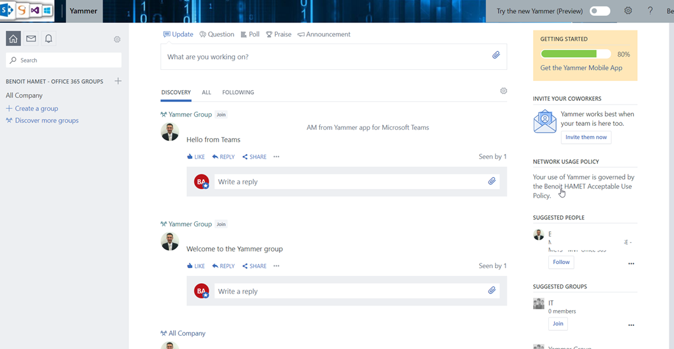Open the notifications bell icon
This screenshot has height=349, width=674.
click(x=49, y=39)
